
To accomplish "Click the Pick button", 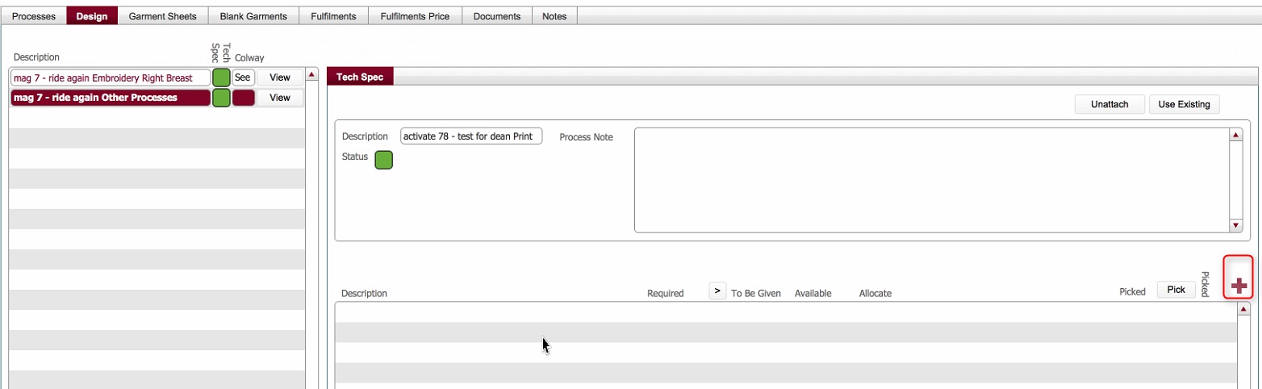I will pyautogui.click(x=1176, y=289).
